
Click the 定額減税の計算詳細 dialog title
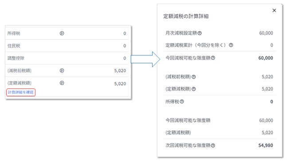click(186, 16)
